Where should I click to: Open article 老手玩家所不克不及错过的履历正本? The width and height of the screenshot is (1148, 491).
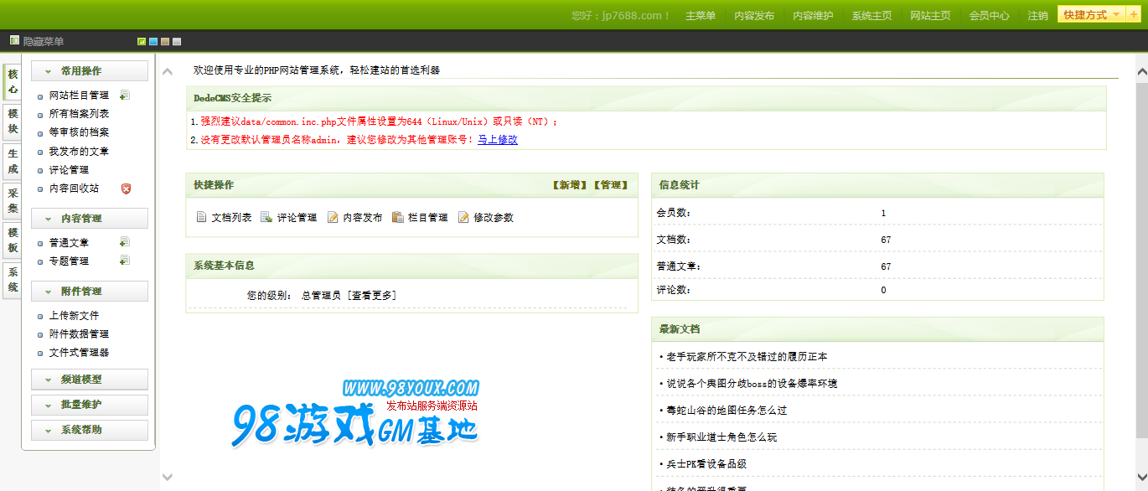pyautogui.click(x=747, y=357)
